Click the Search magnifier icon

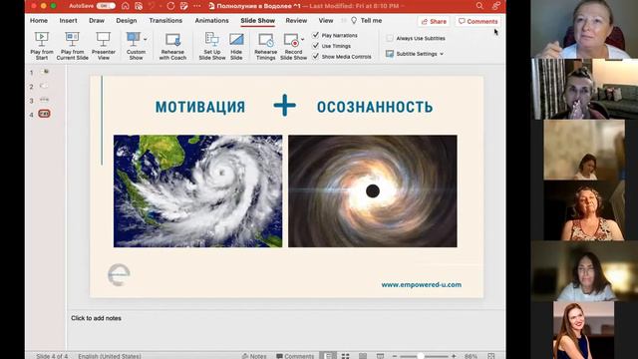(479, 6)
